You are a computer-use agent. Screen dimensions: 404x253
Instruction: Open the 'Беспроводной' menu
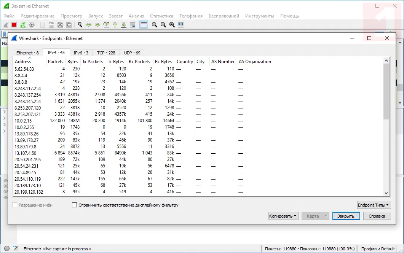[224, 16]
